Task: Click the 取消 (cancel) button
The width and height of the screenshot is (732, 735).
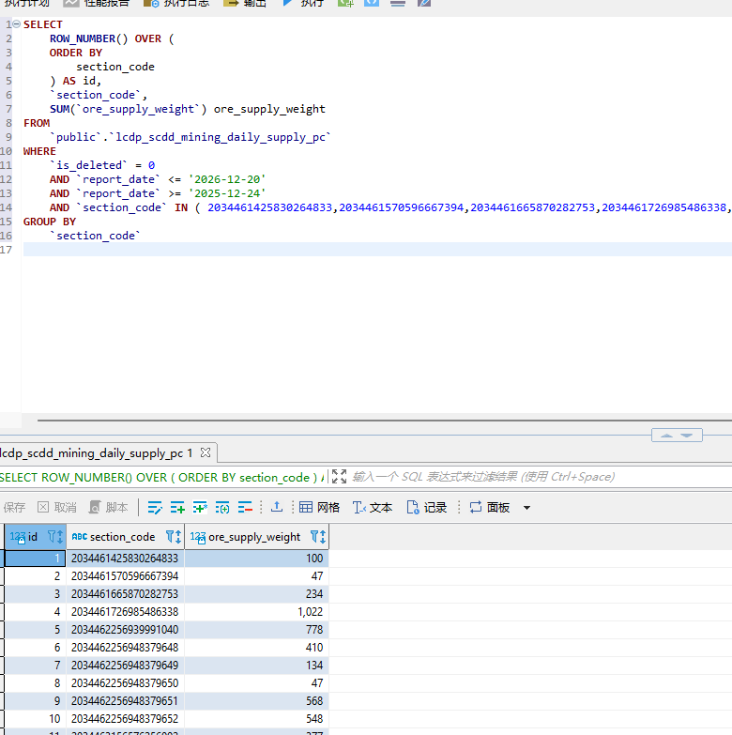Action: tap(56, 507)
